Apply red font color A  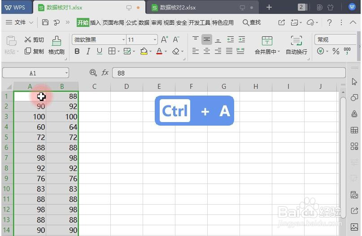(x=159, y=51)
